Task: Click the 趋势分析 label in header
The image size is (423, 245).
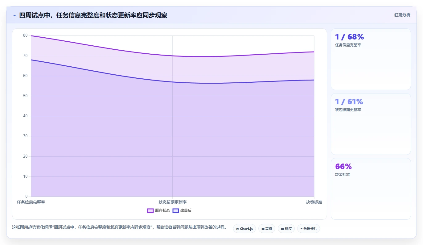Action: pyautogui.click(x=402, y=15)
